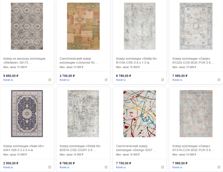
Task: Click Kover.ru link under Stefanie rug
Action: click(8, 80)
